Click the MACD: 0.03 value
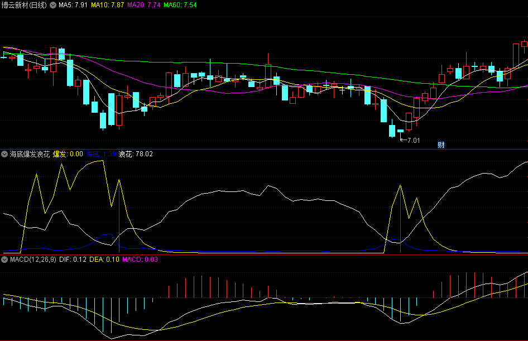The width and height of the screenshot is (528, 341). [140, 260]
